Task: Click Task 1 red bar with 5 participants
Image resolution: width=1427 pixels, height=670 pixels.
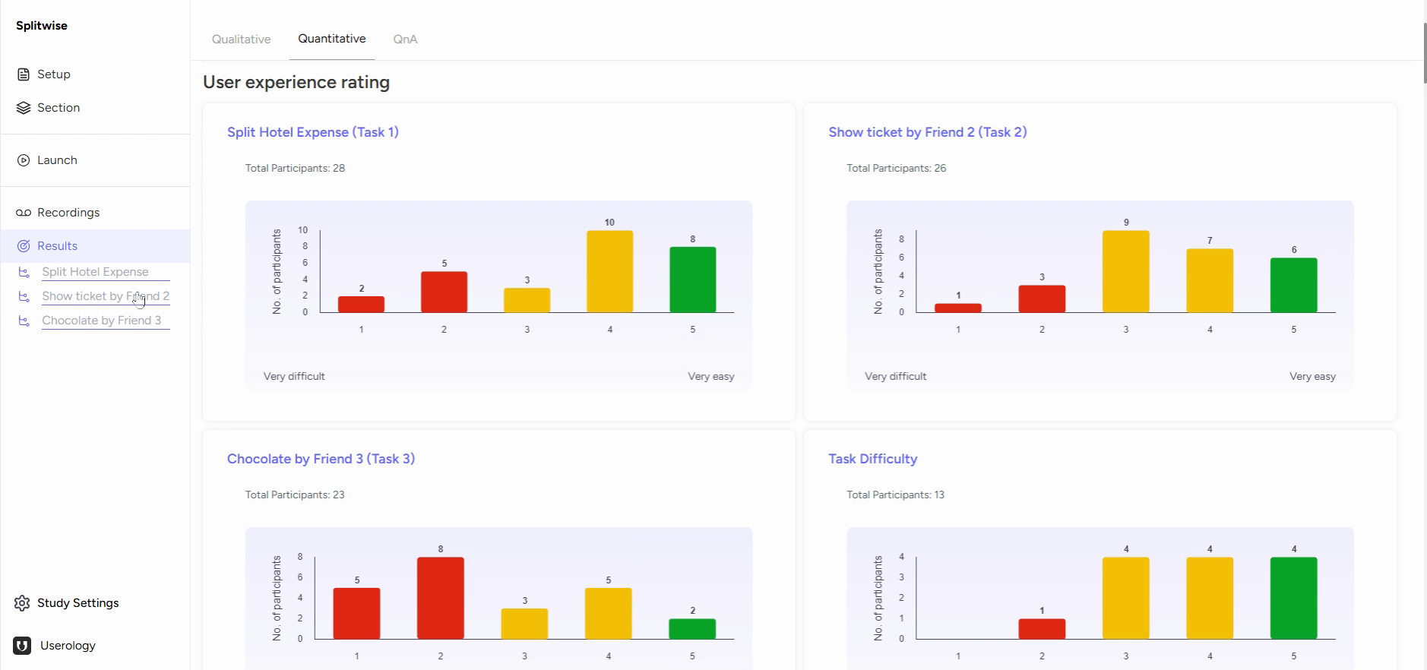Action: (444, 292)
